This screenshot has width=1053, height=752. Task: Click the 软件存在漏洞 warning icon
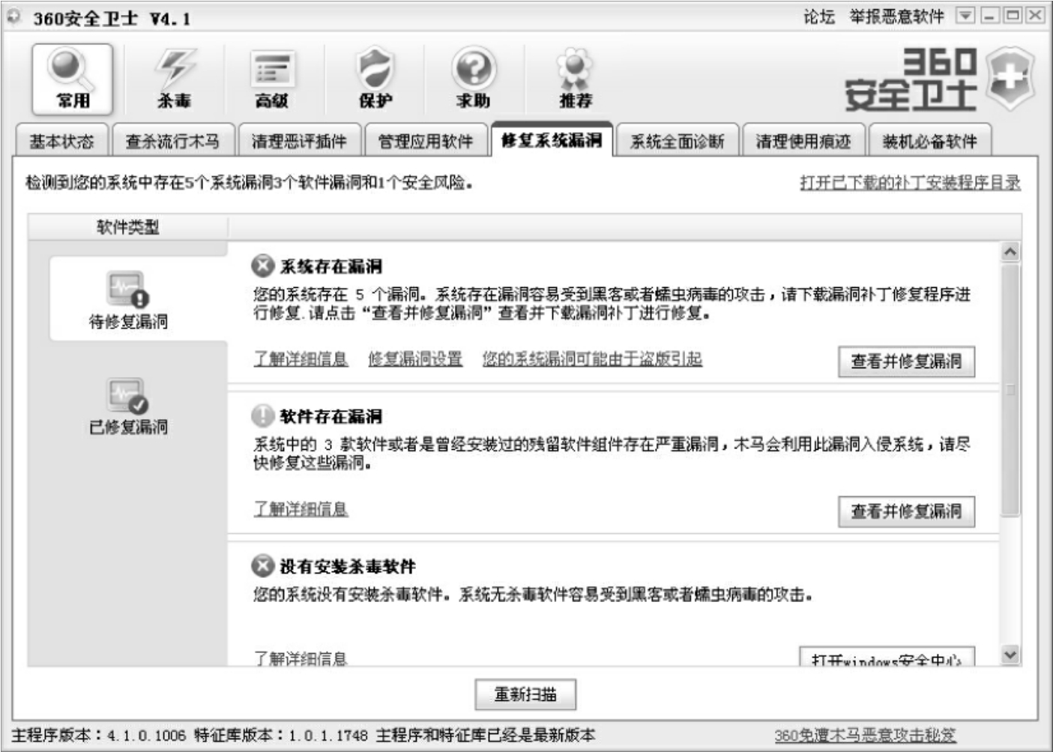[262, 416]
